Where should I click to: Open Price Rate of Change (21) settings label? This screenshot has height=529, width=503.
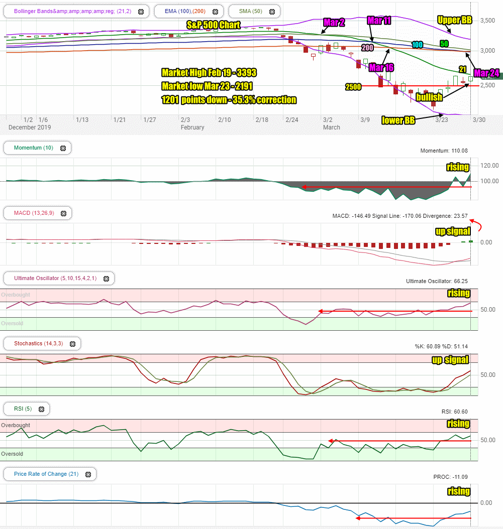(46, 474)
